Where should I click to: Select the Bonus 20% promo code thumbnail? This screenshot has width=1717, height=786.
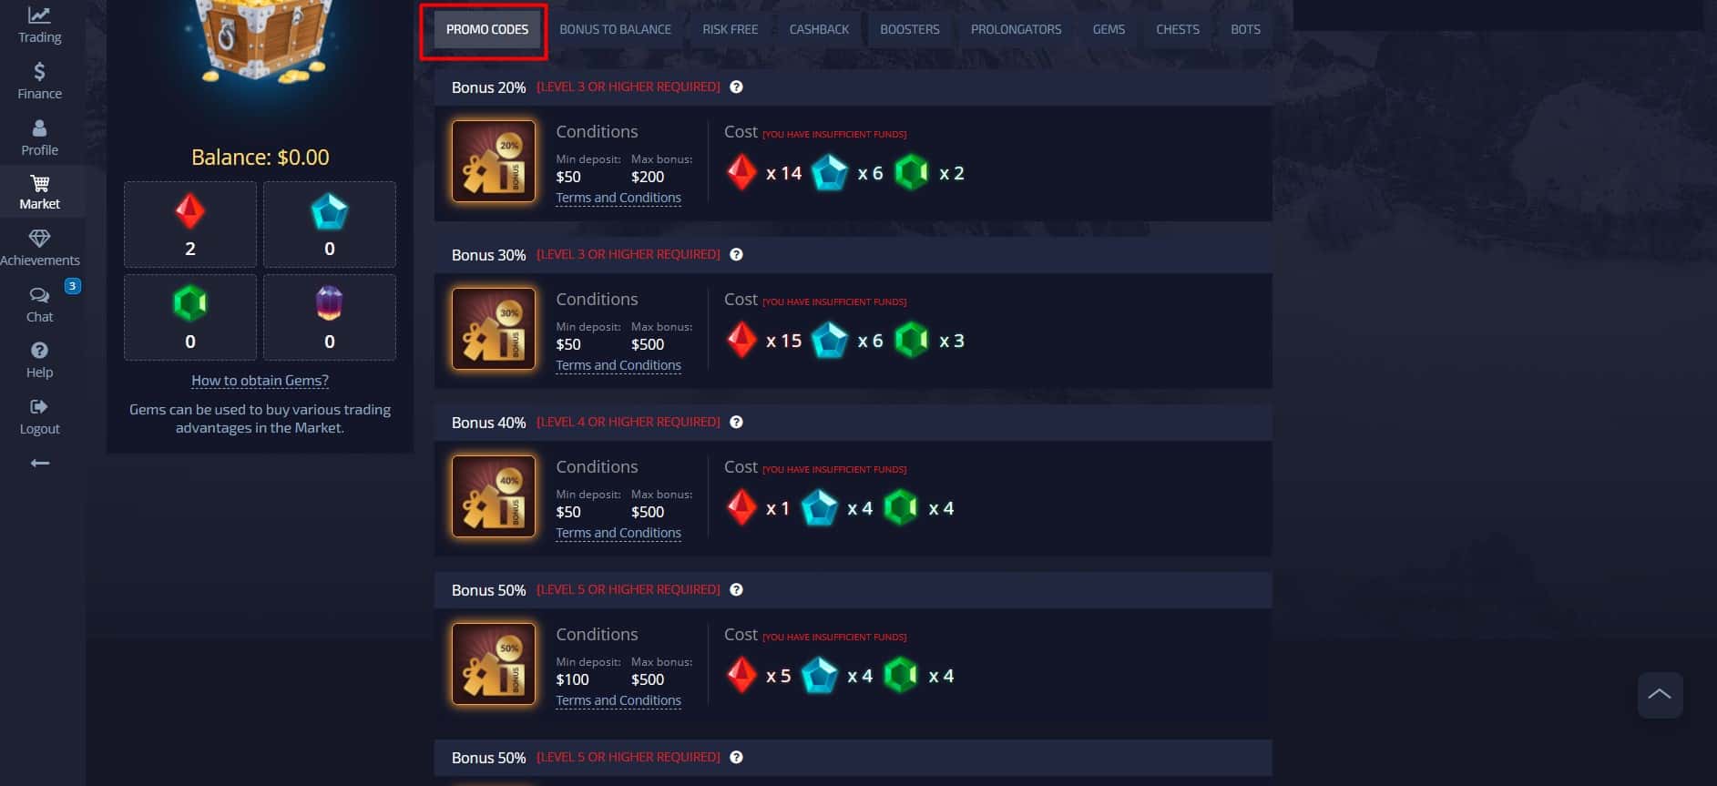tap(494, 161)
